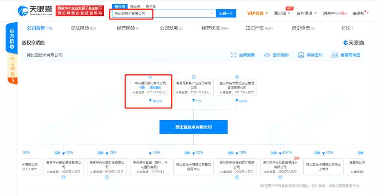Open the 深圳市中兴九歌信息技术有限公司 card
Image resolution: width=377 pixels, height=196 pixels.
click(x=280, y=166)
